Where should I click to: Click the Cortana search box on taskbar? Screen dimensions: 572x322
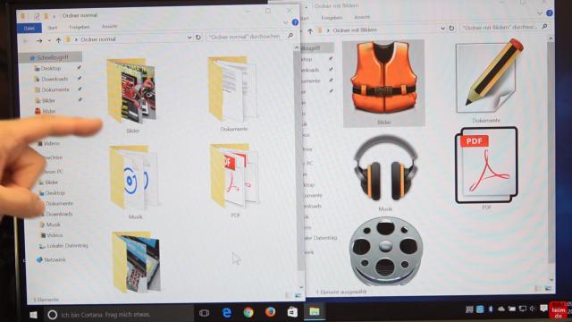[119, 314]
